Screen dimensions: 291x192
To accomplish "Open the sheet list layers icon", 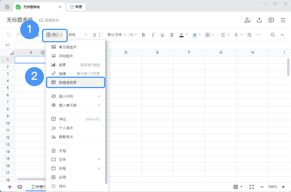I will pyautogui.click(x=20, y=186).
